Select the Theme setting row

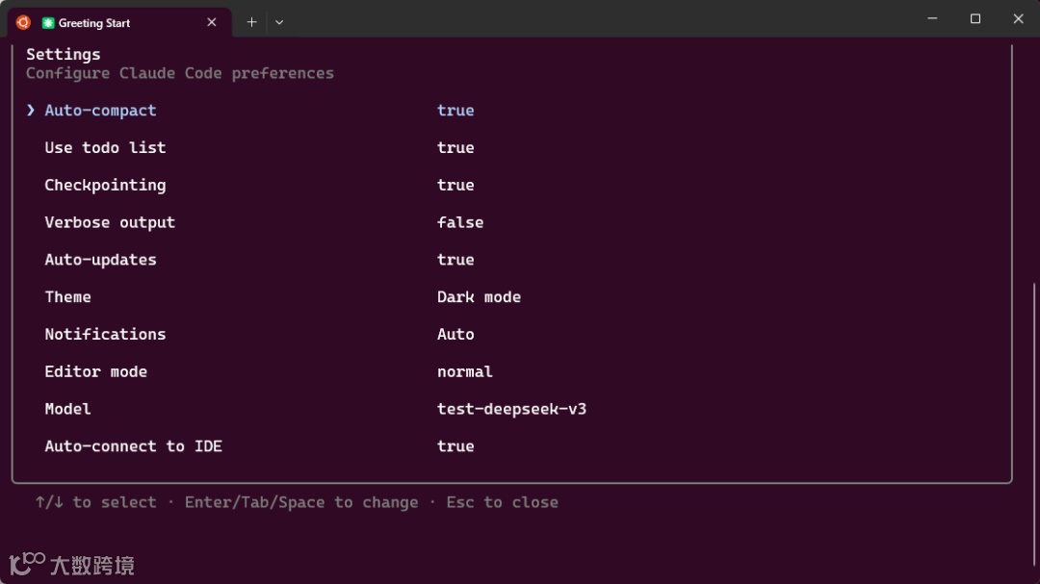67,297
